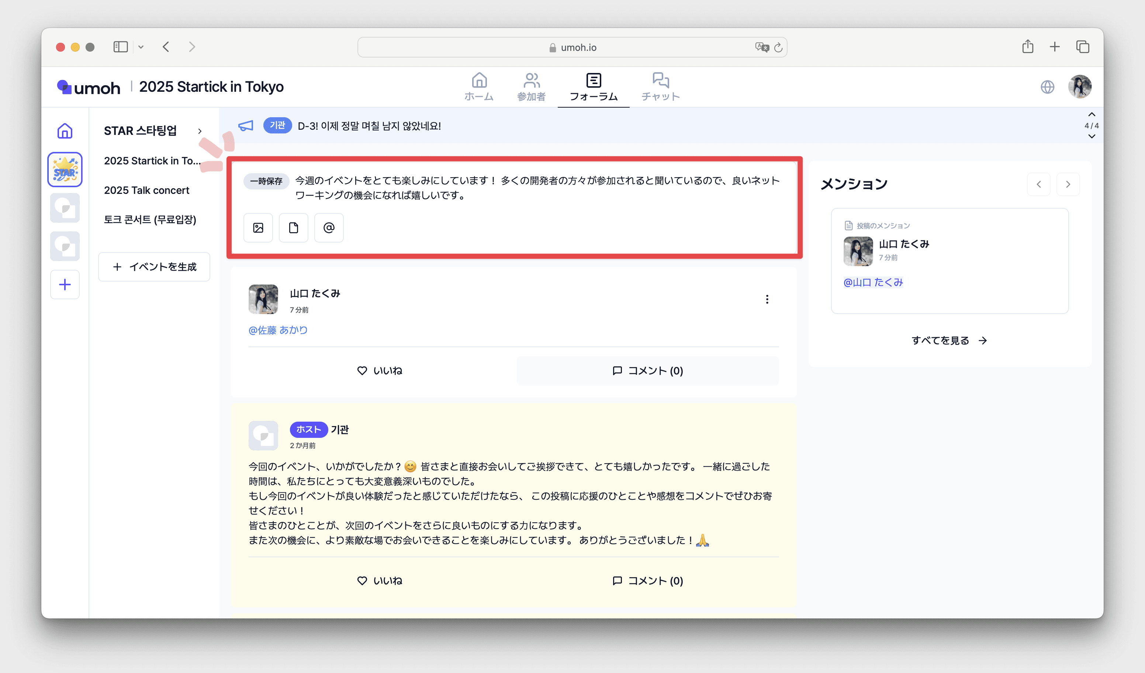The width and height of the screenshot is (1145, 673).
Task: Click the イベントを生成 button
Action: coord(154,266)
